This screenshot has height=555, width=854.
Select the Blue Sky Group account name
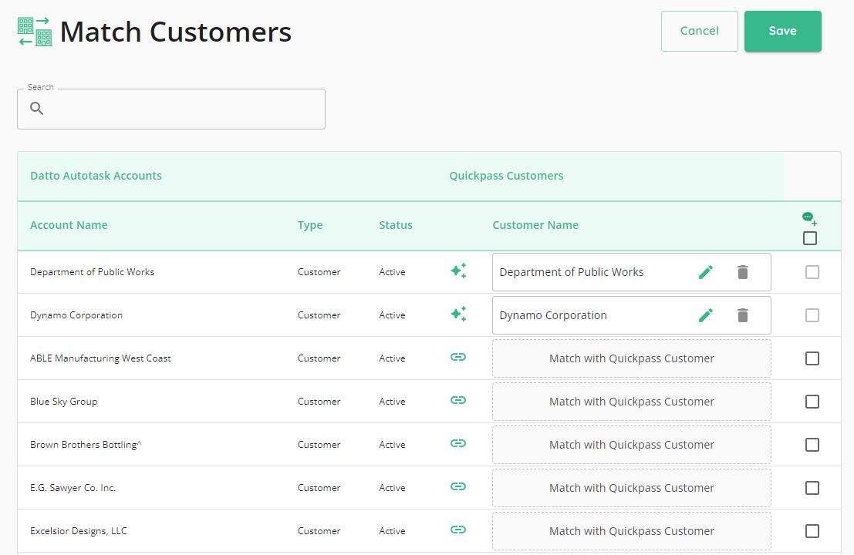pos(64,402)
